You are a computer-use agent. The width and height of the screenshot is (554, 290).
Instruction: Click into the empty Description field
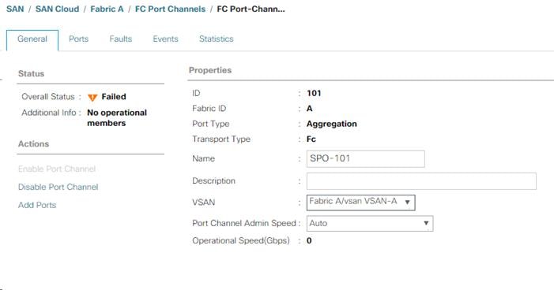point(421,181)
